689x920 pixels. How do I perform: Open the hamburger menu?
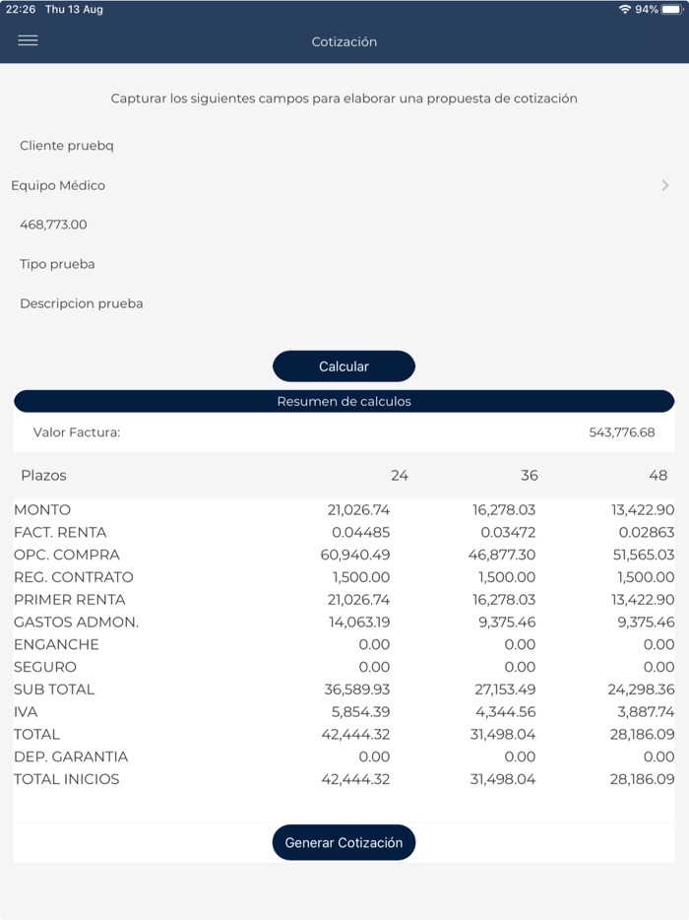28,41
